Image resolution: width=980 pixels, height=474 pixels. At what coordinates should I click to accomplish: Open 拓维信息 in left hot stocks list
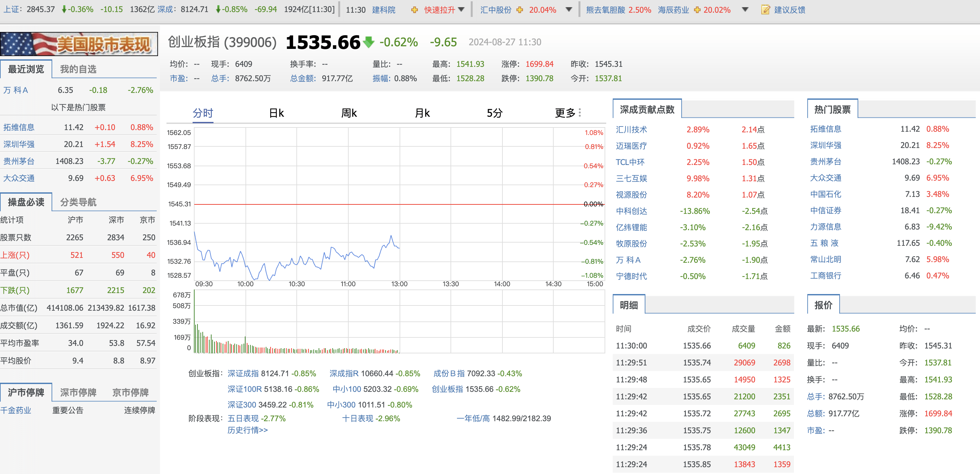pyautogui.click(x=19, y=127)
